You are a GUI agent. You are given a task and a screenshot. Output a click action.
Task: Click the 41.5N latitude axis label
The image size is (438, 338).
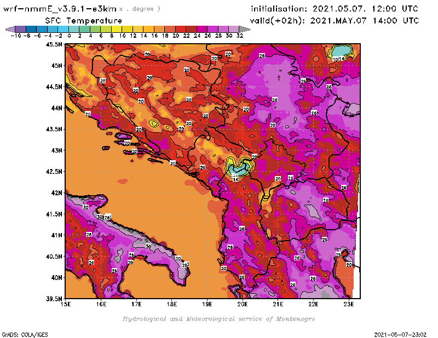point(54,214)
